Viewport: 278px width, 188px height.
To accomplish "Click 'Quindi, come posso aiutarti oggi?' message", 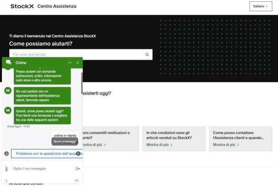I will point(42,115).
